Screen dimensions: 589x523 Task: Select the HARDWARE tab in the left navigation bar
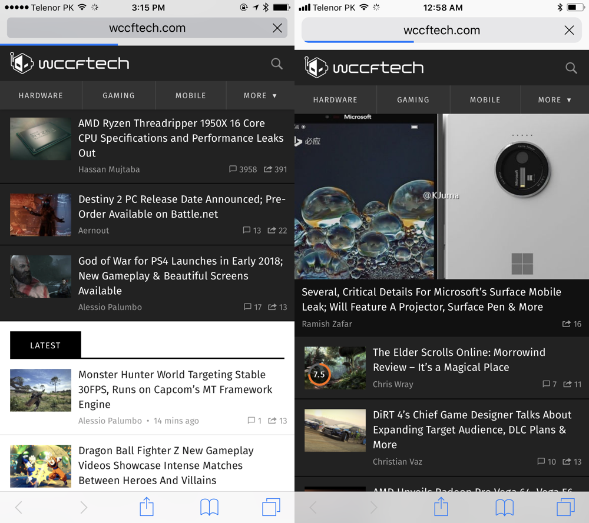41,96
